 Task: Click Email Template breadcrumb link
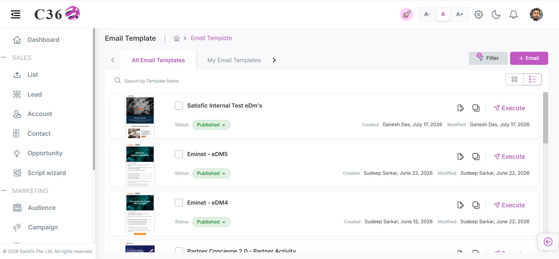tap(211, 38)
